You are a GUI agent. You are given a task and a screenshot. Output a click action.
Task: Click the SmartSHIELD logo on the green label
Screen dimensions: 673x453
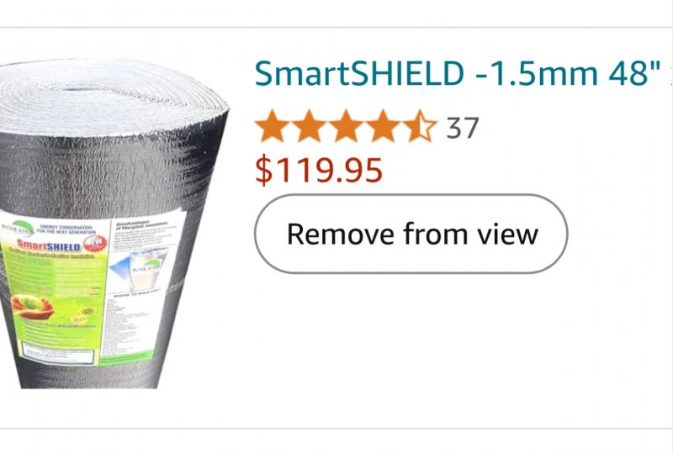pyautogui.click(x=49, y=245)
